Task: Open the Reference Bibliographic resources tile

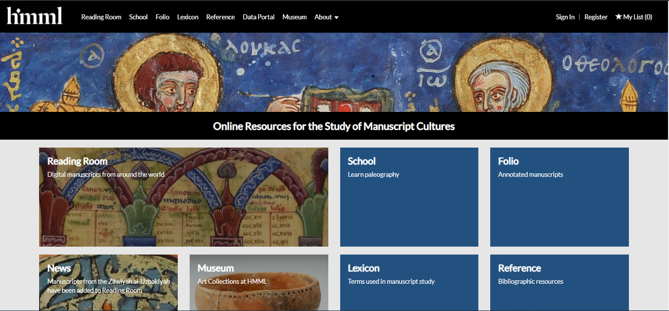Action: [560, 283]
